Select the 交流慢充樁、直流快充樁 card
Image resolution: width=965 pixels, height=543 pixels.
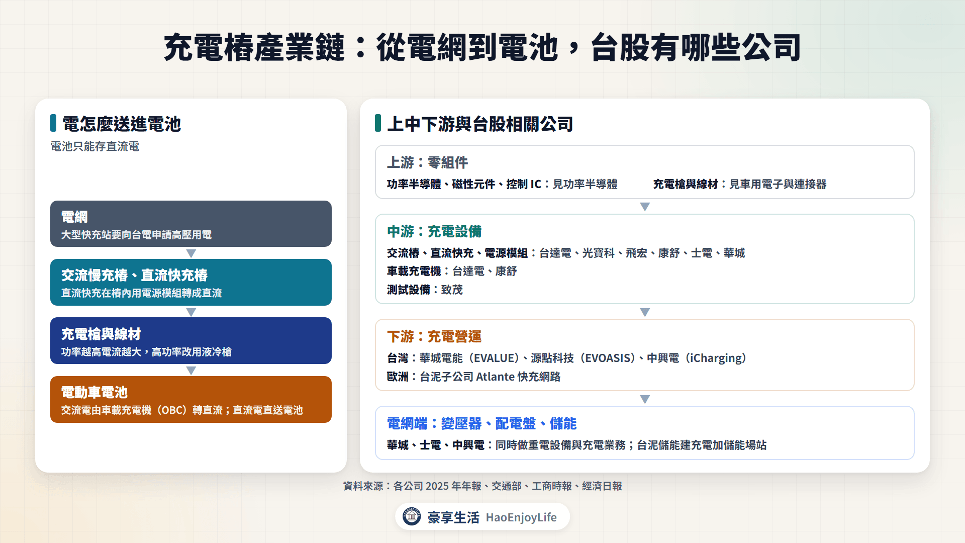point(191,282)
